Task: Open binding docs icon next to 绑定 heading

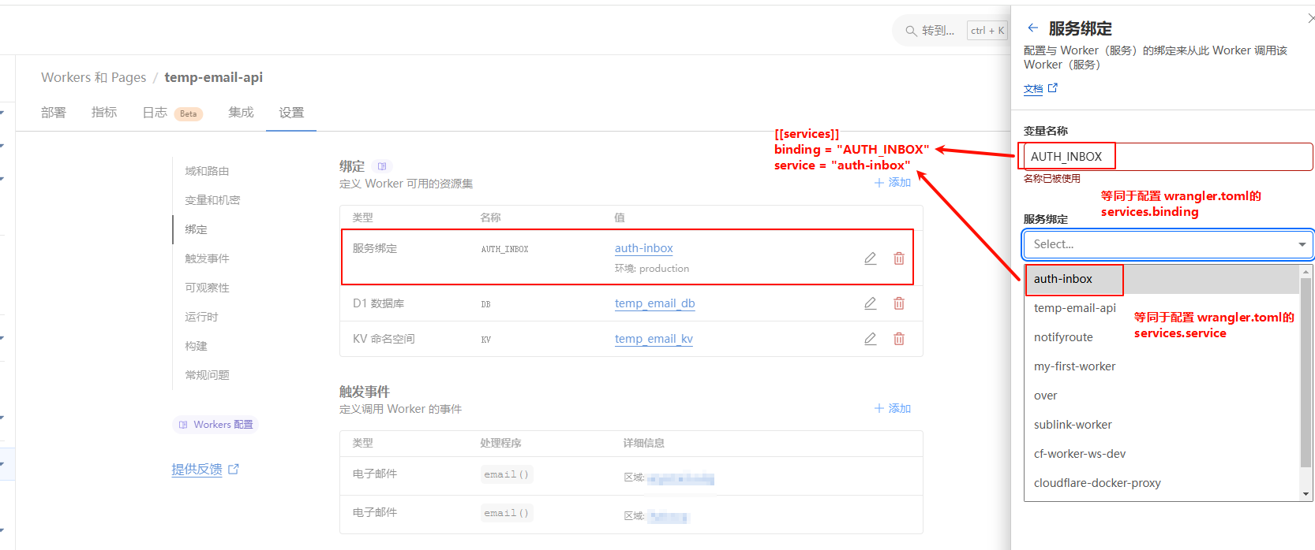Action: click(x=382, y=166)
